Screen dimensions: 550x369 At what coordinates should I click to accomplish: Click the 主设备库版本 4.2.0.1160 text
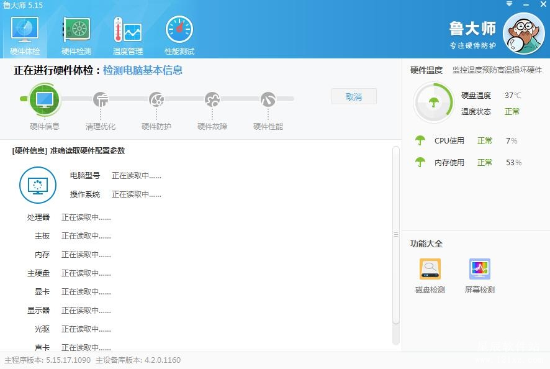[x=138, y=360]
